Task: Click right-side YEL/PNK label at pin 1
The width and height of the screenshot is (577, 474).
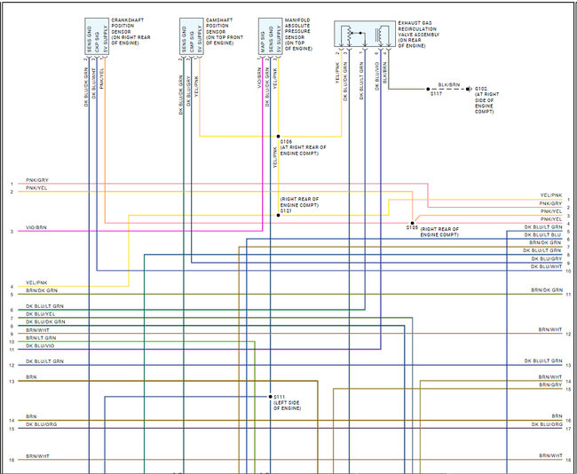Action: tap(551, 195)
